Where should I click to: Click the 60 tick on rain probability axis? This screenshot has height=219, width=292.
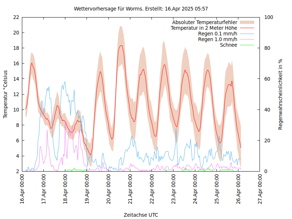point(267,79)
